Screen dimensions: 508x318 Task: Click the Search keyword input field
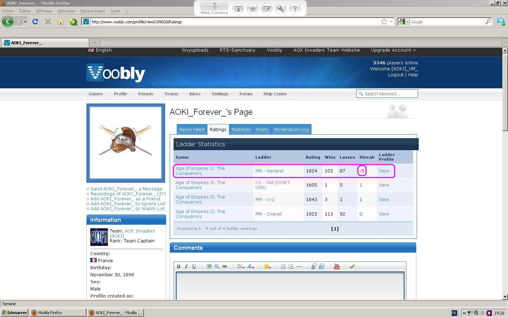(x=387, y=94)
